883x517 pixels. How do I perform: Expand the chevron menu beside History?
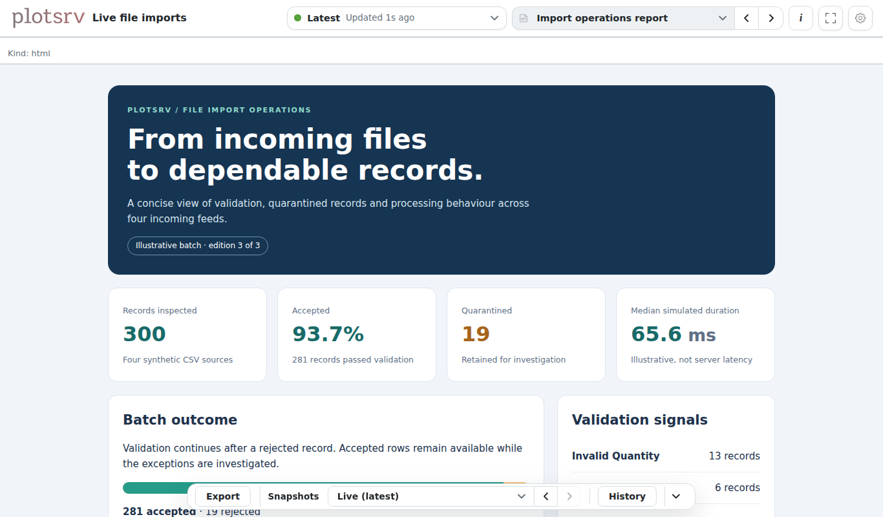click(x=676, y=496)
